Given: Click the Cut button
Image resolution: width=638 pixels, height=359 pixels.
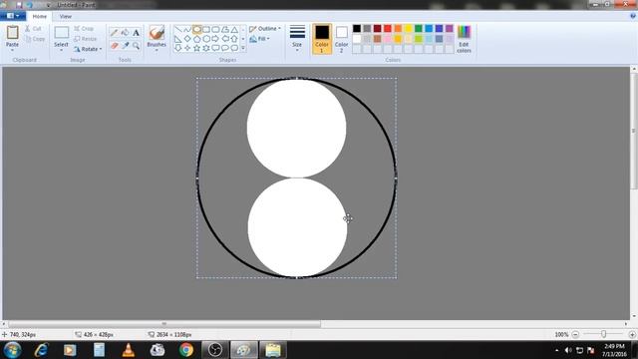Looking at the screenshot, I should (x=33, y=29).
